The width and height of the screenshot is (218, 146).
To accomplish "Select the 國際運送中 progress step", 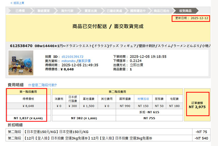I will 138,11.
